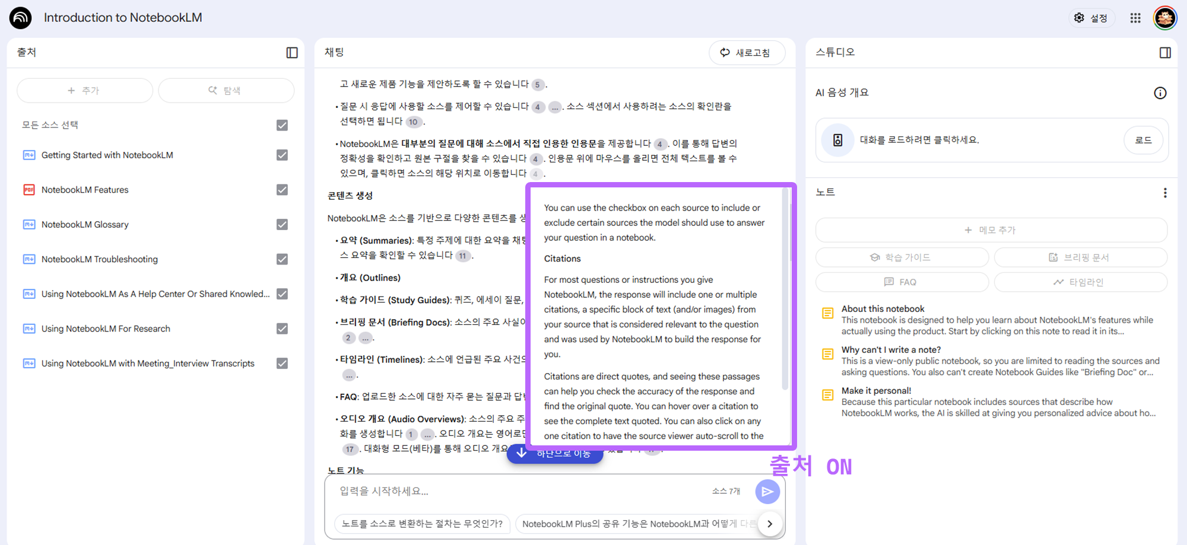Screen dimensions: 1187x545
Task: Open the Google apps grid
Action: point(1135,18)
